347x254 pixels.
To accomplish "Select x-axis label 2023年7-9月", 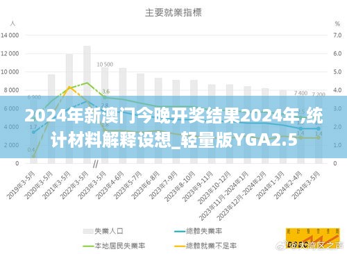I will pyautogui.click(x=163, y=185).
